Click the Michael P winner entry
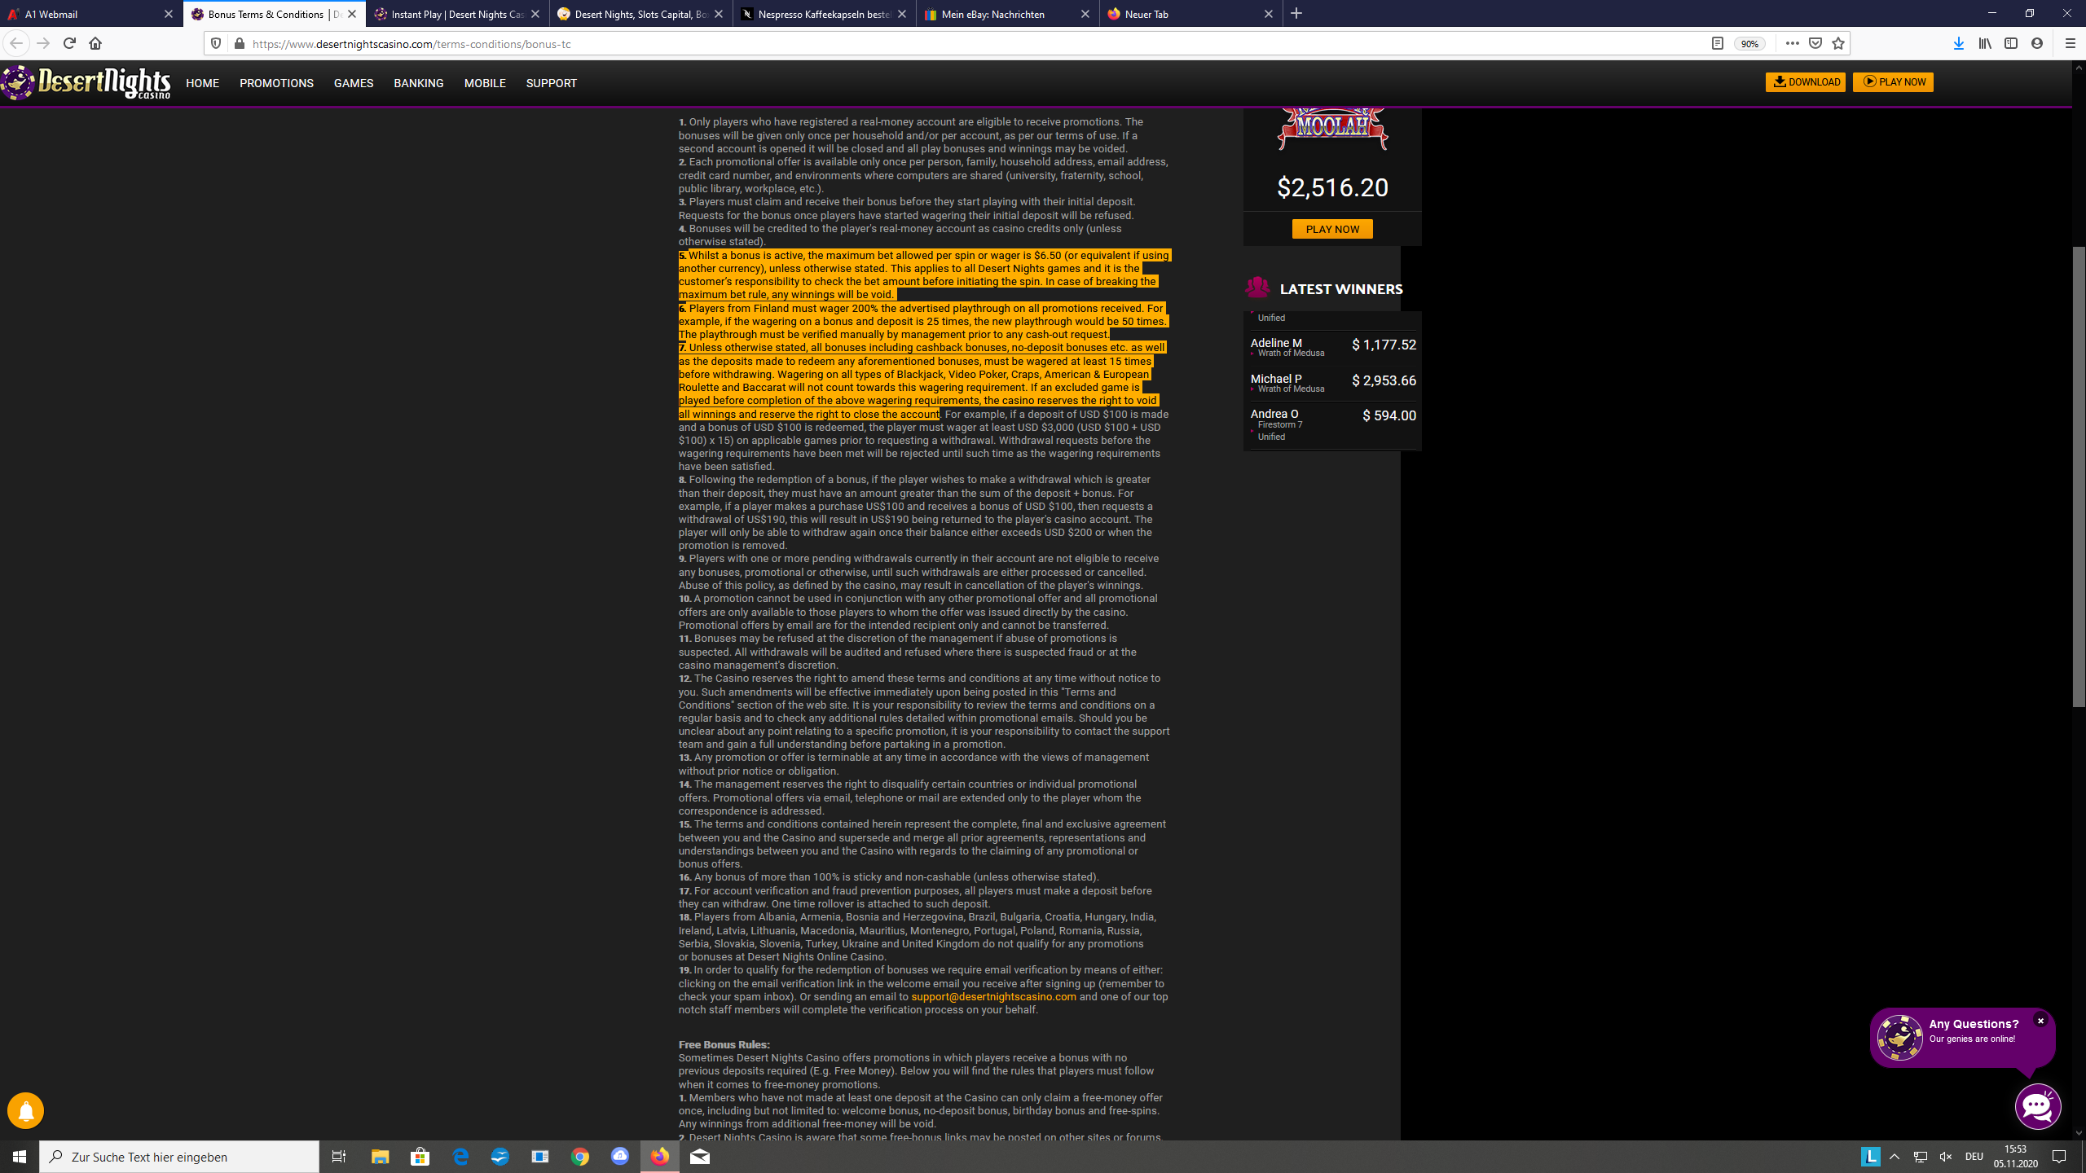Viewport: 2086px width, 1173px height. point(1333,382)
